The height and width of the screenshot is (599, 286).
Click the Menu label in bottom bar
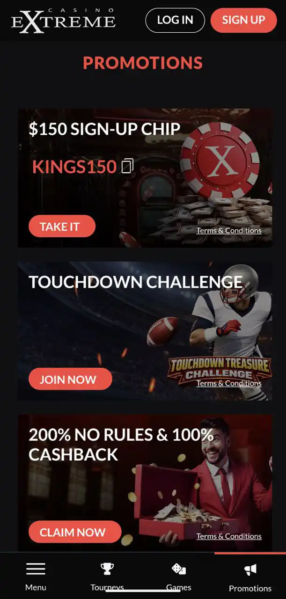36,587
